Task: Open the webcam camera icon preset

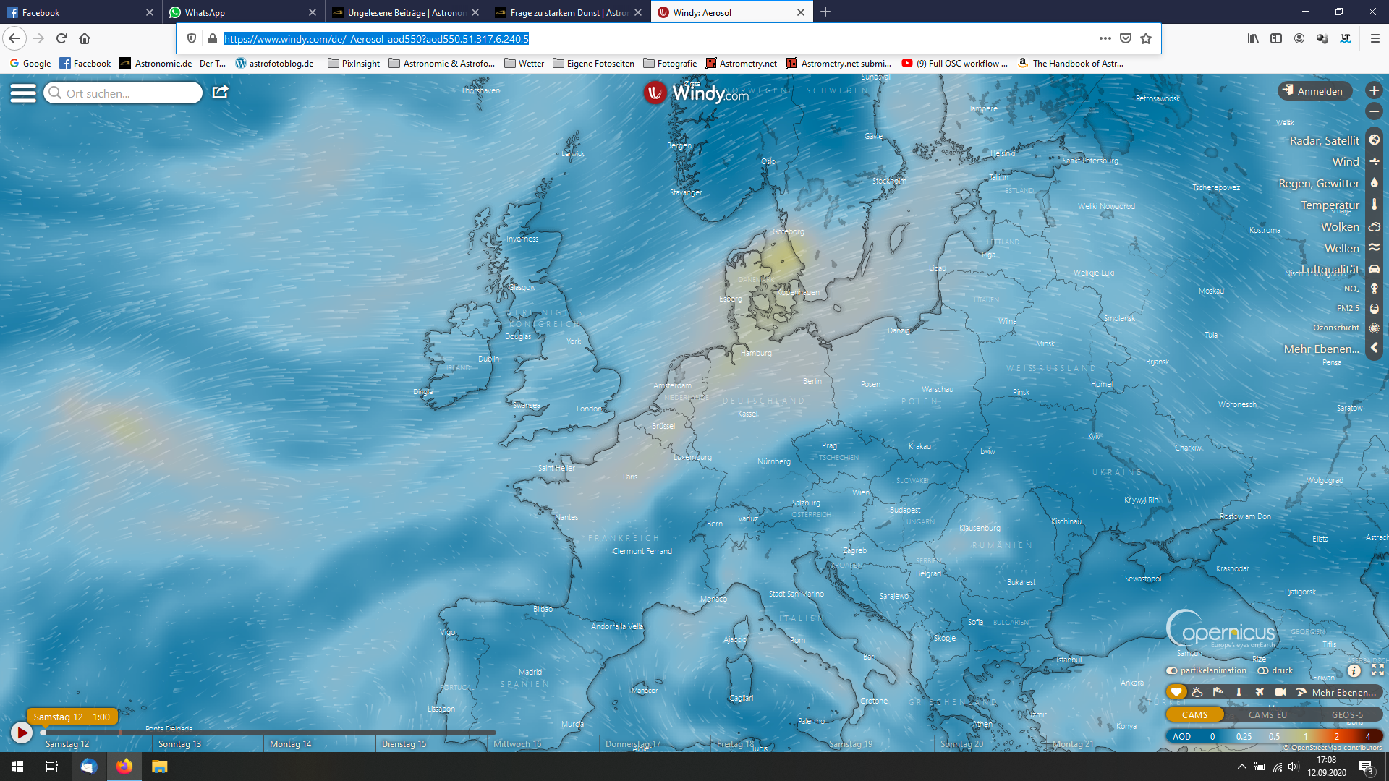Action: (1280, 692)
